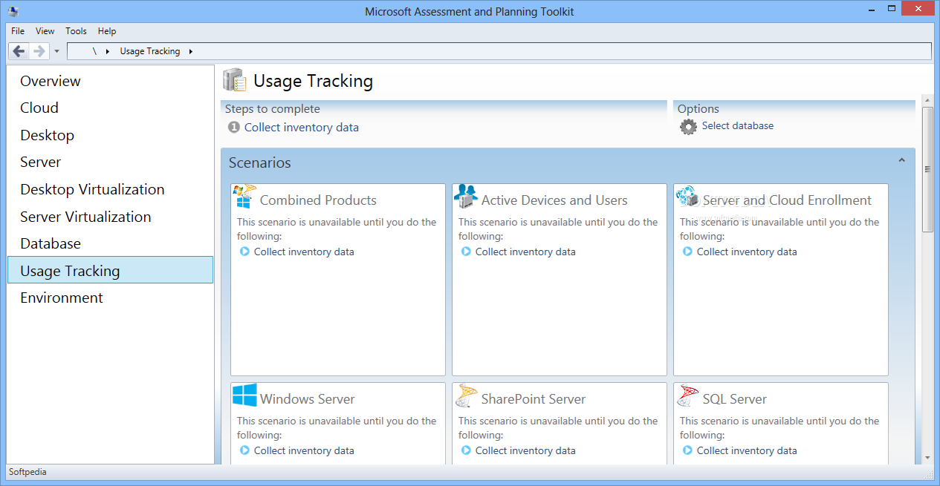The width and height of the screenshot is (940, 486).
Task: Click the vertical scrollbar thumb
Action: tap(927, 169)
